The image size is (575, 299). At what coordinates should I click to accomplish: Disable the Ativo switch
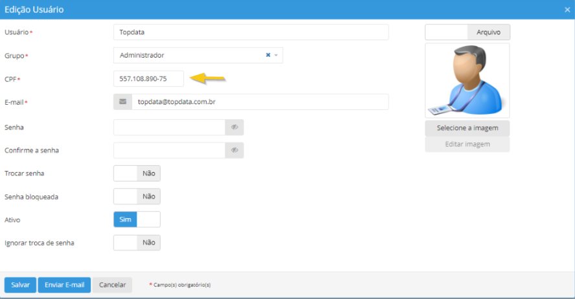tap(137, 220)
